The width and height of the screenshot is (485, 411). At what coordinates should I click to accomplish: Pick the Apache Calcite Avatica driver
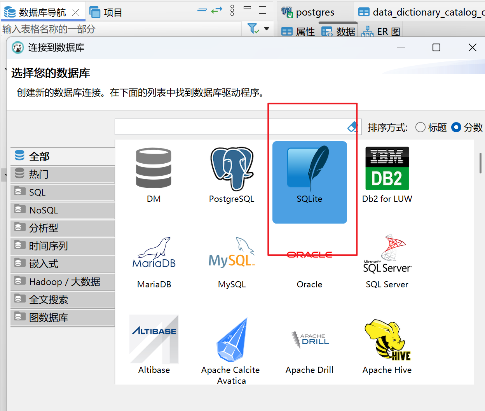pos(232,340)
